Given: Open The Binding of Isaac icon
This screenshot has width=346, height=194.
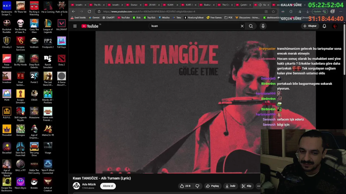Looking at the screenshot, I should [x=21, y=26].
